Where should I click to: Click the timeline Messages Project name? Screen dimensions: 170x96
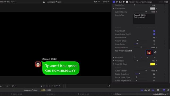tap(31, 90)
